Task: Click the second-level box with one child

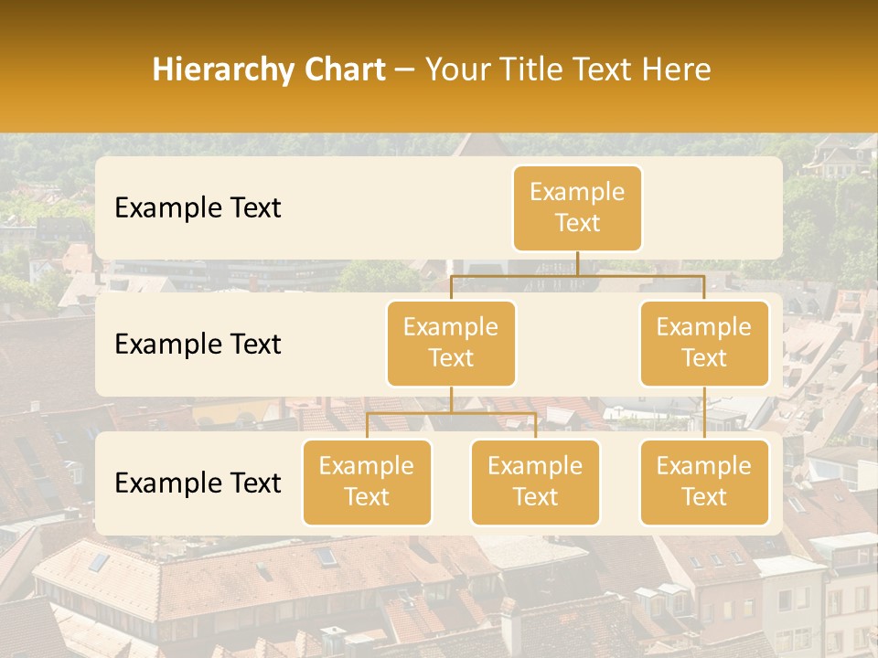Action: (x=703, y=343)
